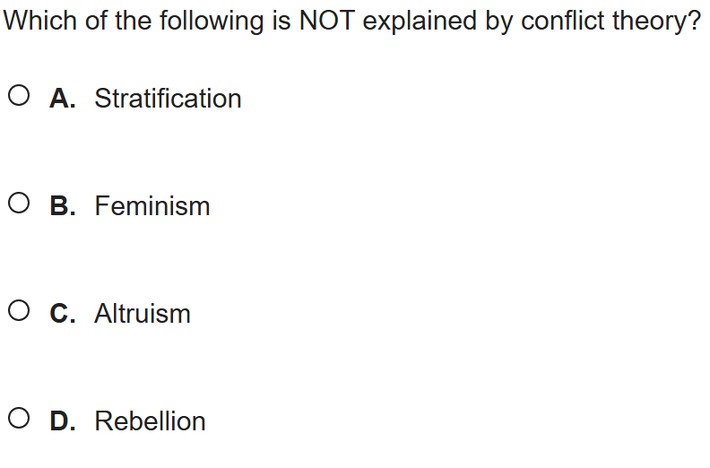
Task: Choose the Altruism answer text
Action: [x=143, y=314]
